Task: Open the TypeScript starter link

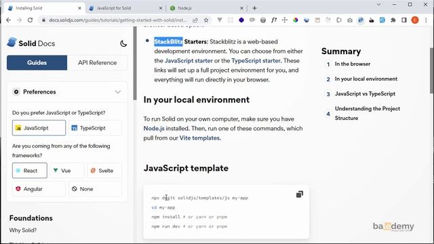Action: 256,60
